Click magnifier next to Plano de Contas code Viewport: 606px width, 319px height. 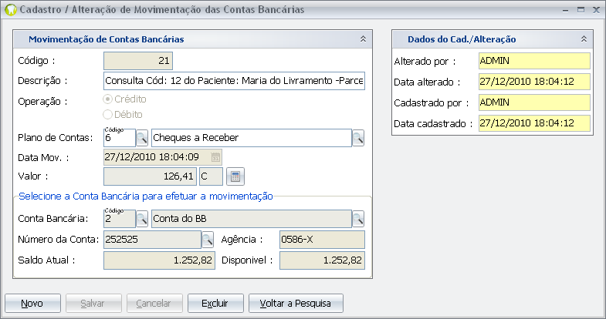142,138
